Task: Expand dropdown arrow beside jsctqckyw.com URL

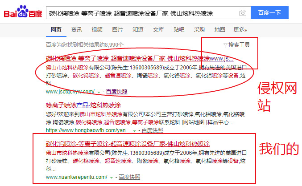Action: (99, 93)
